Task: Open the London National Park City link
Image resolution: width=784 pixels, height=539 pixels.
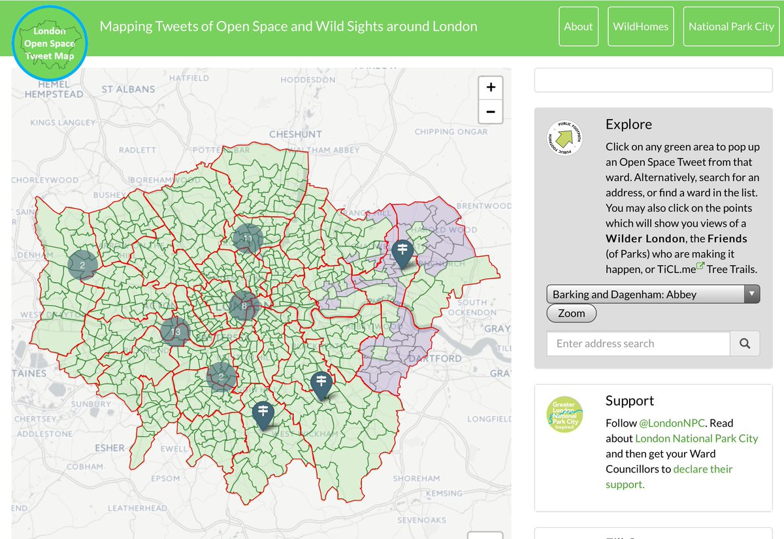Action: click(696, 438)
